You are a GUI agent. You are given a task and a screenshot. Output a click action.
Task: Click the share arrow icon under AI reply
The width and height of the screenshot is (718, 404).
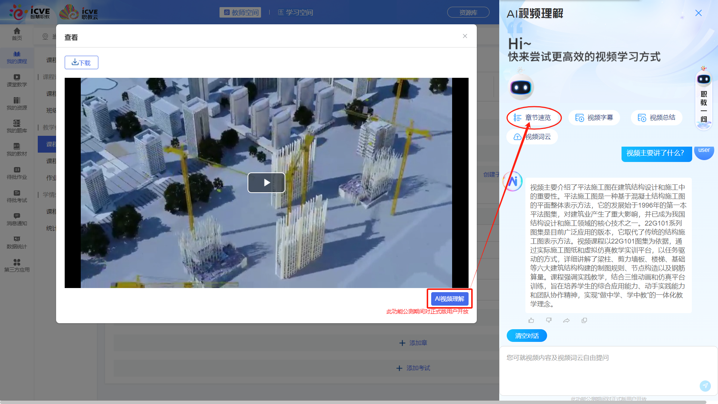click(566, 320)
